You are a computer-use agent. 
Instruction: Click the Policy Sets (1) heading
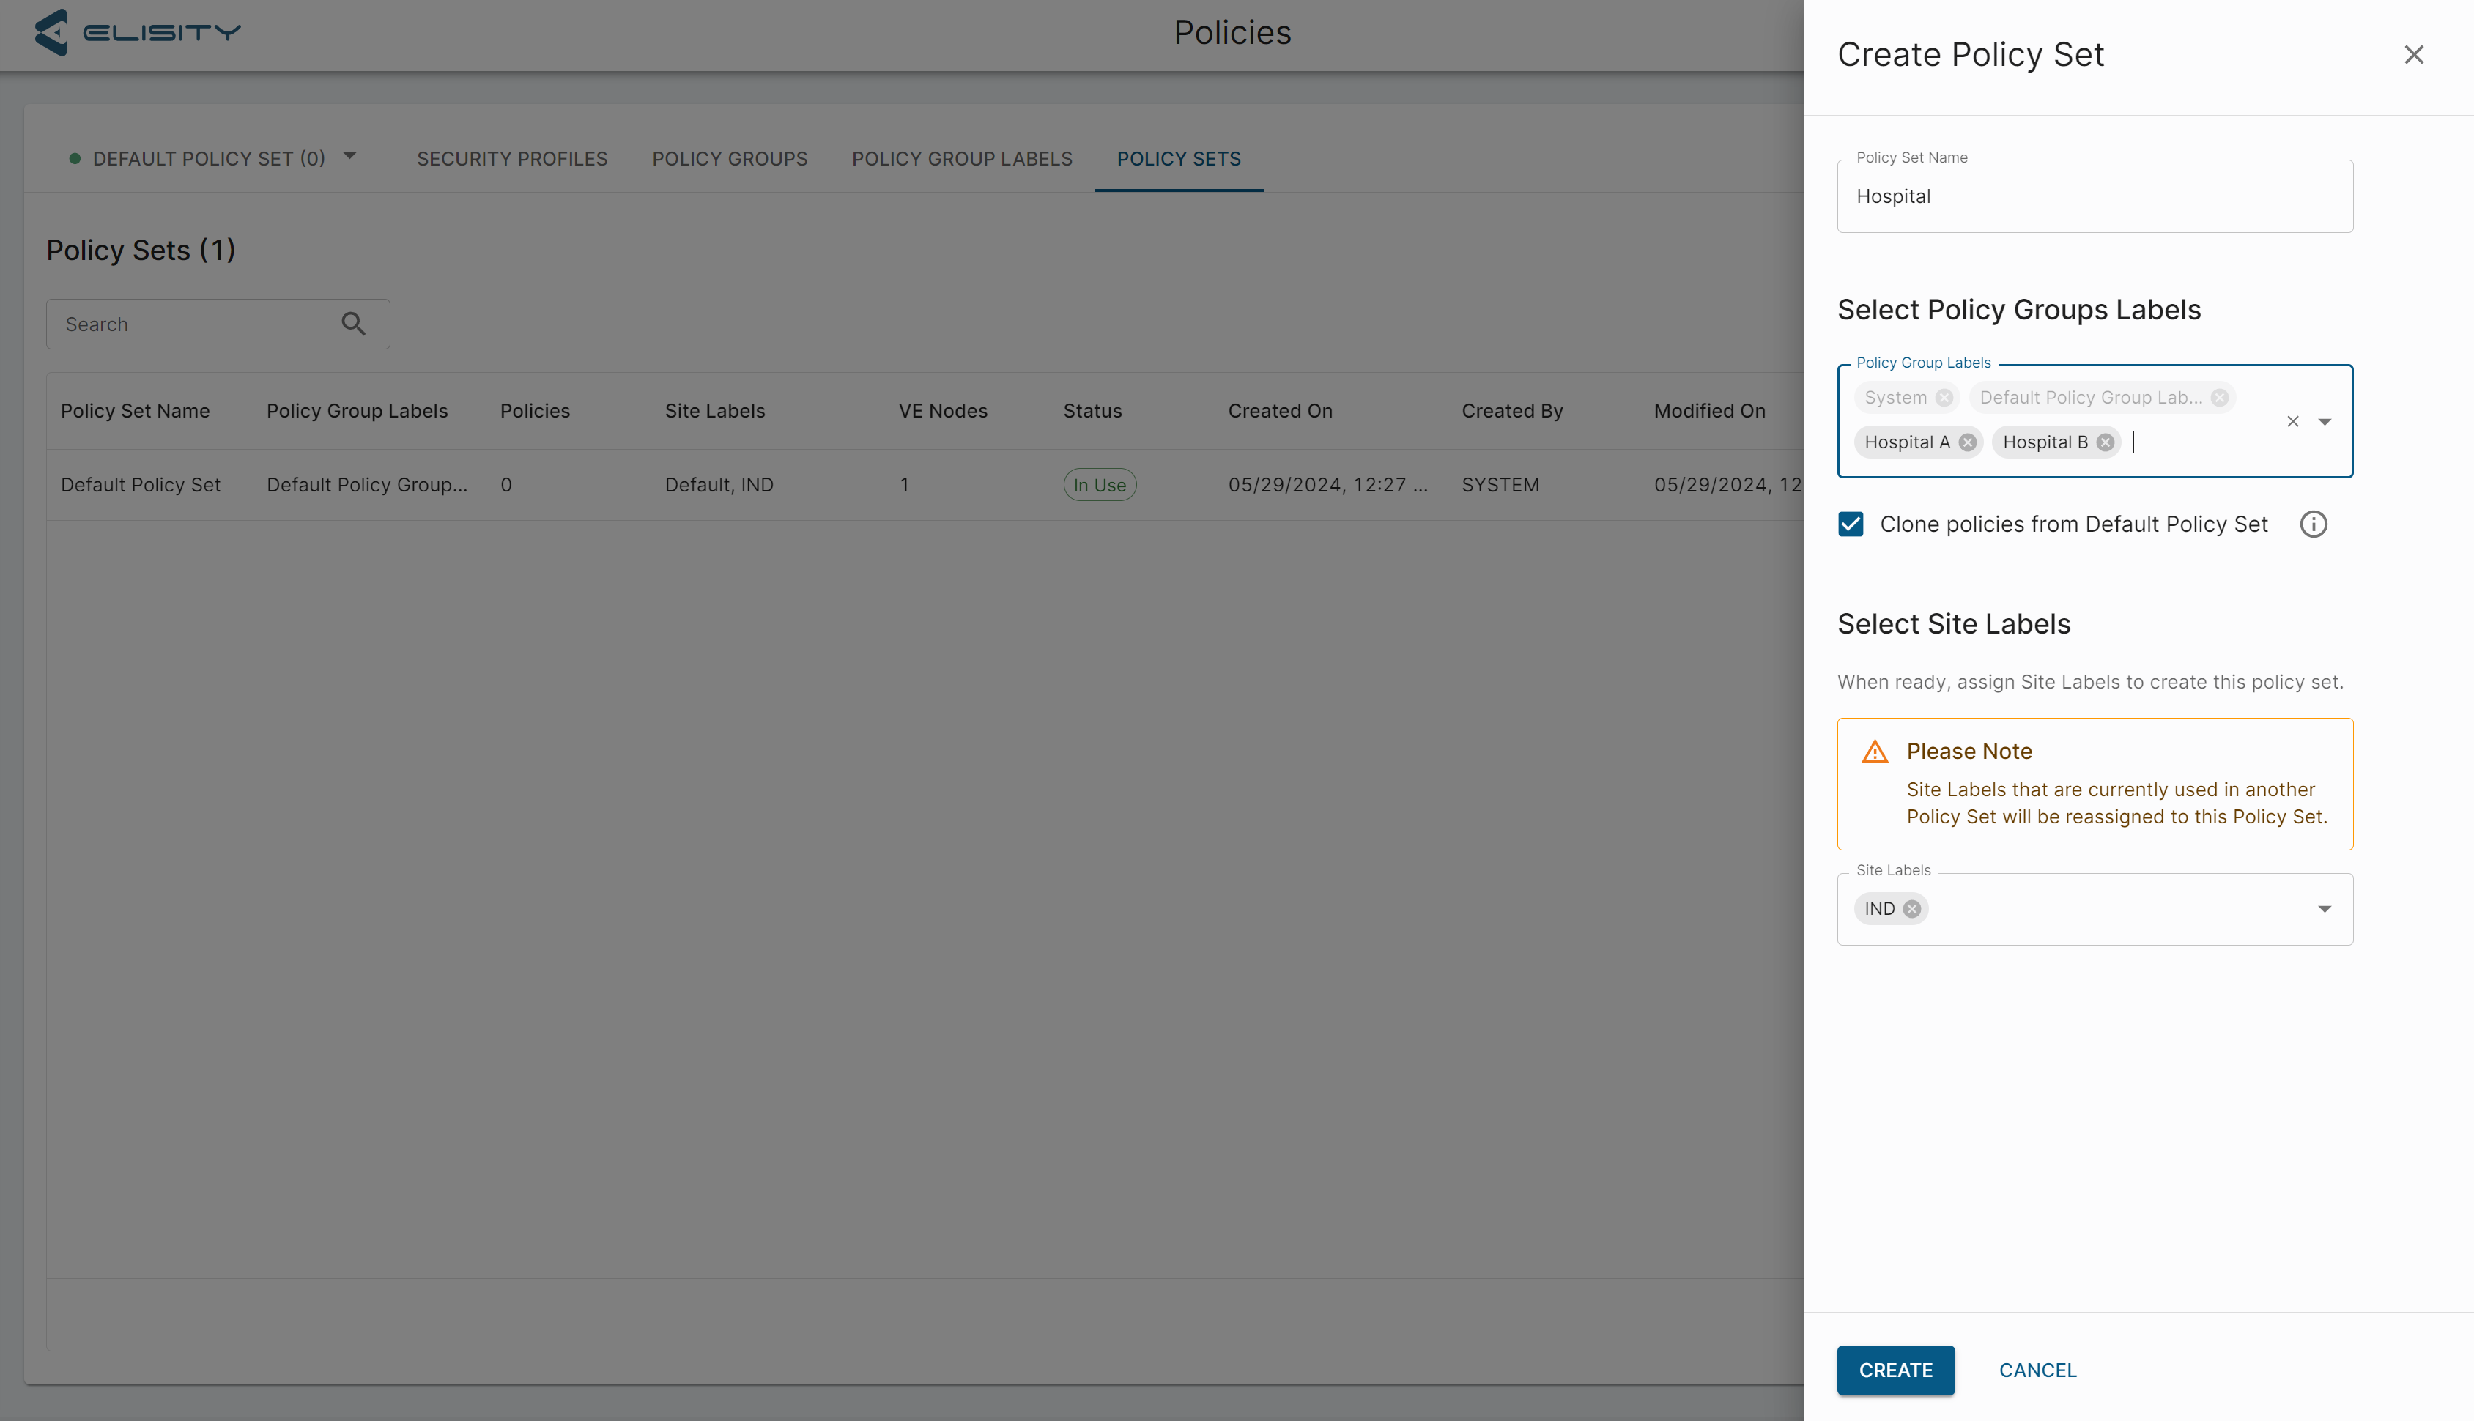coord(141,250)
